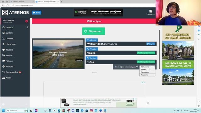Click the page vertical scrollbar
Image resolution: width=201 pixels, height=113 pixels.
pyautogui.click(x=159, y=49)
